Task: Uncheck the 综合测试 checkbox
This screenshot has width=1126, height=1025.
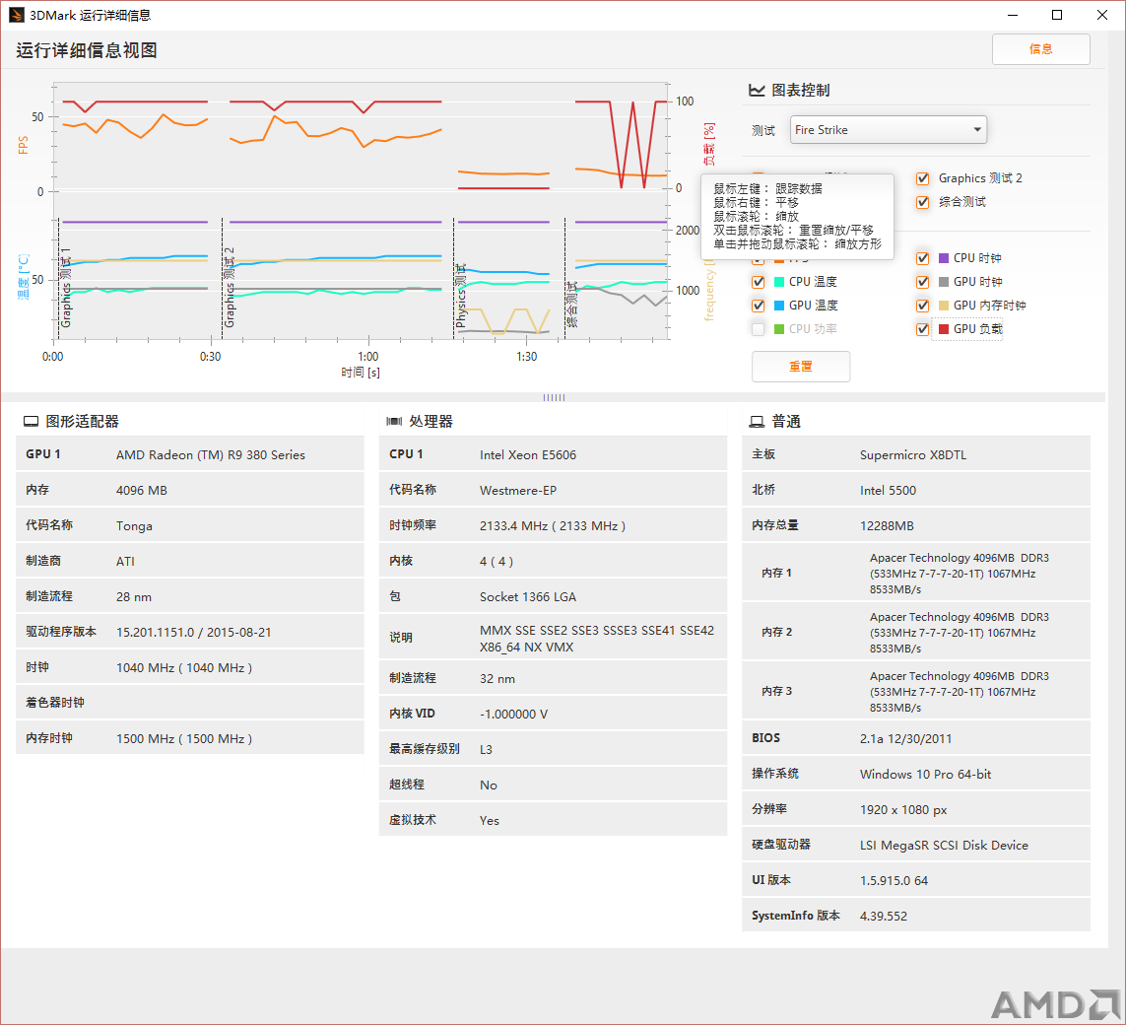Action: pos(923,203)
